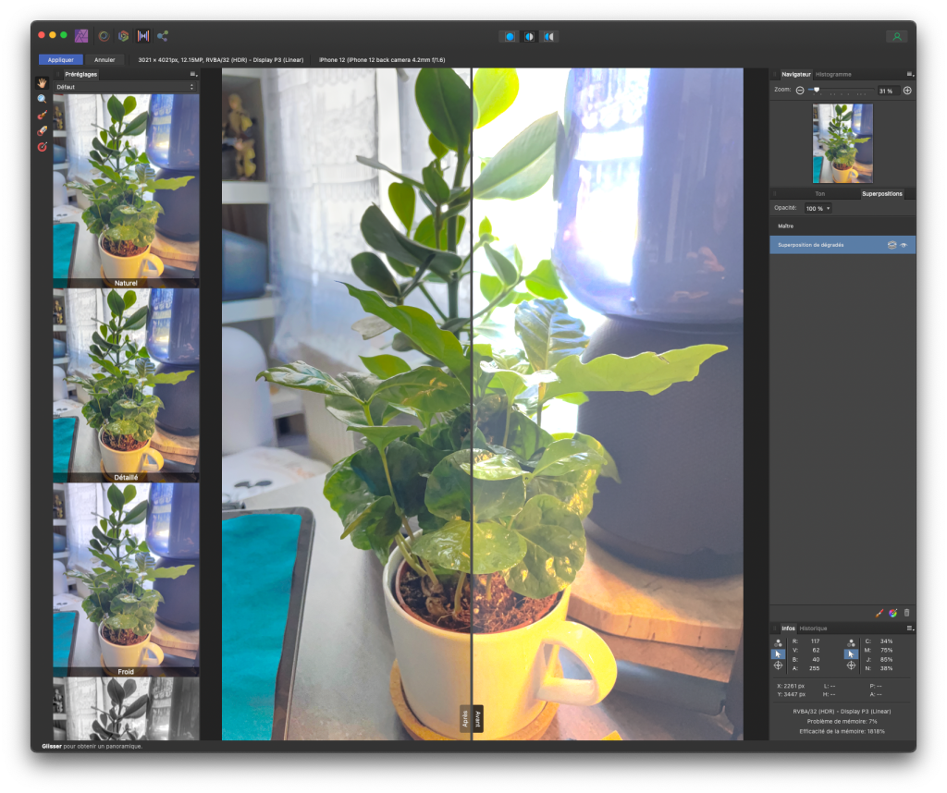This screenshot has height=793, width=947.
Task: Open the Défaut presets category dropdown
Action: click(x=126, y=87)
